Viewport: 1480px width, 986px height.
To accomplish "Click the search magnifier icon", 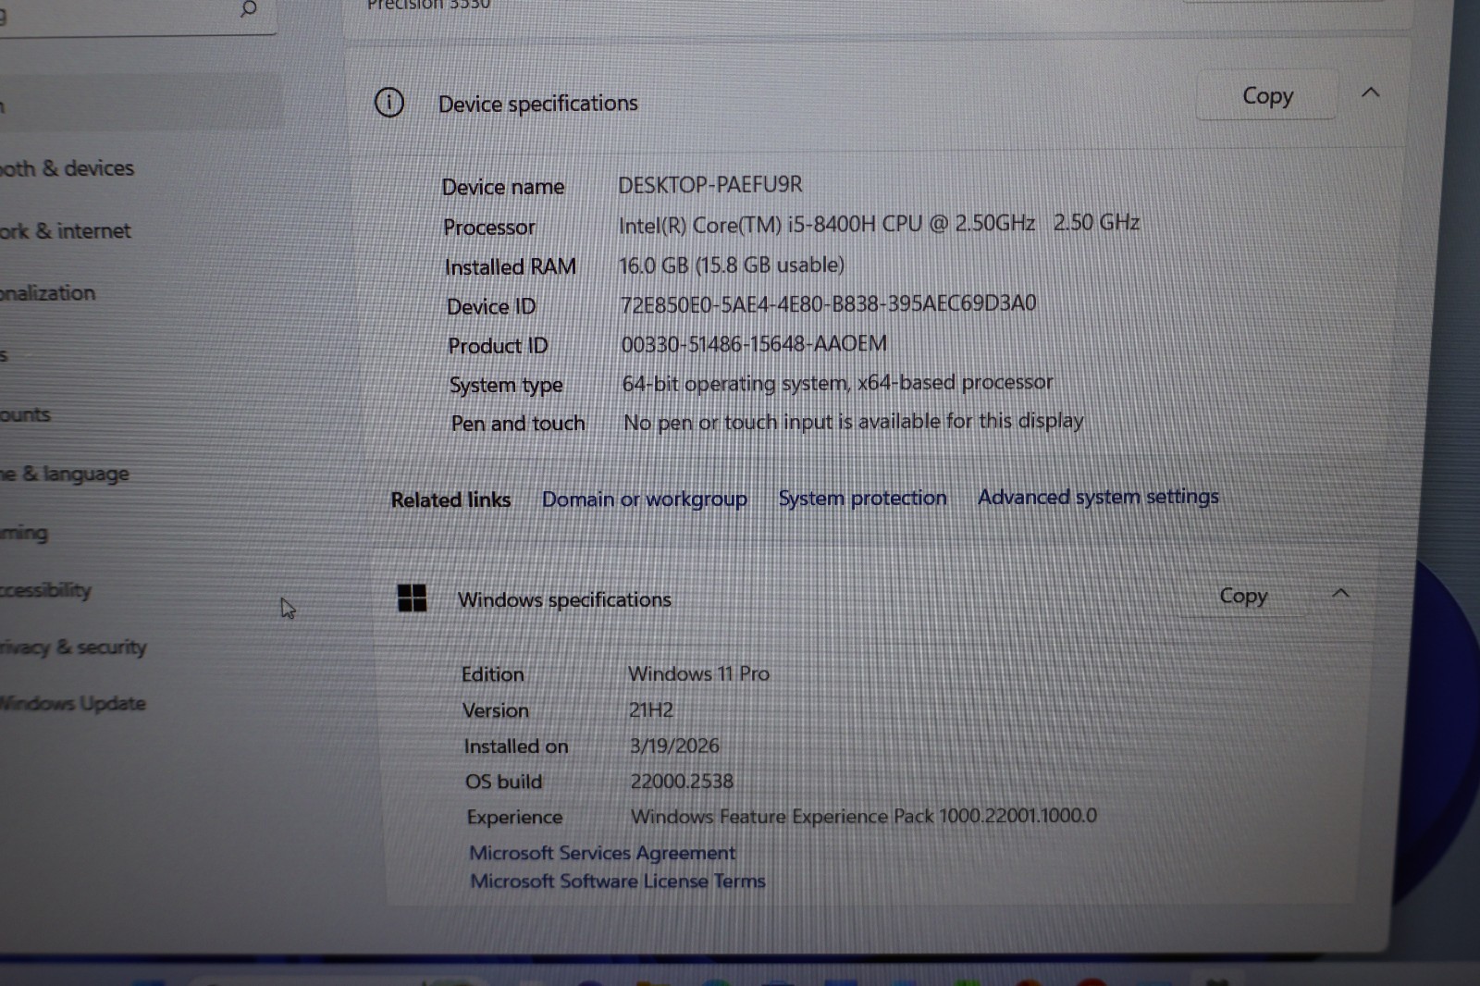I will coord(248,8).
